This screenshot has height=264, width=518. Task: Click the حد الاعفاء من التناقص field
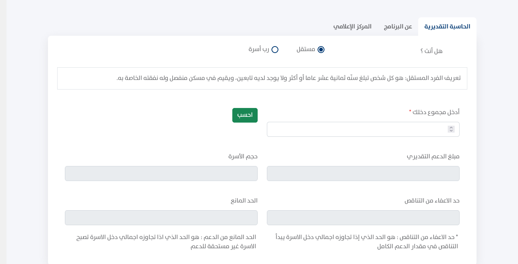click(x=363, y=218)
